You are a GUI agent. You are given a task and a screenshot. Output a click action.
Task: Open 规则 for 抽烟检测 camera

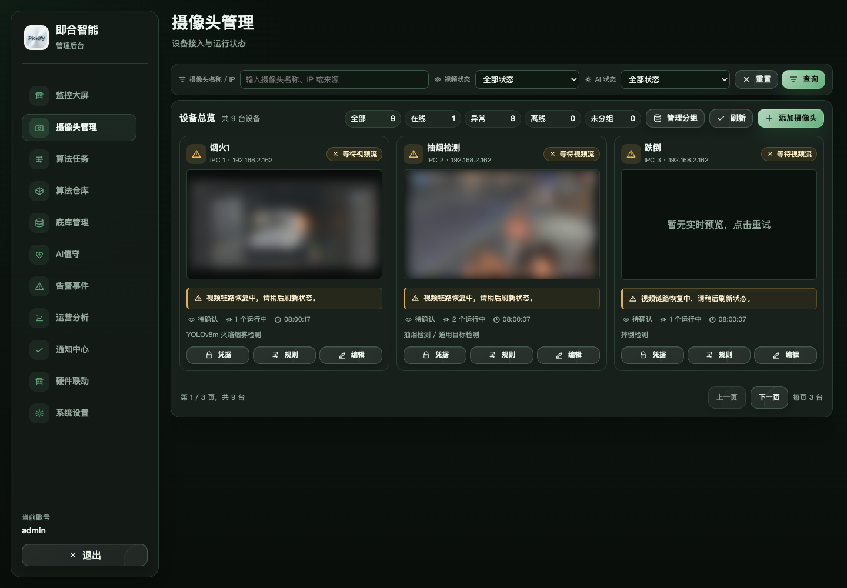coord(502,355)
